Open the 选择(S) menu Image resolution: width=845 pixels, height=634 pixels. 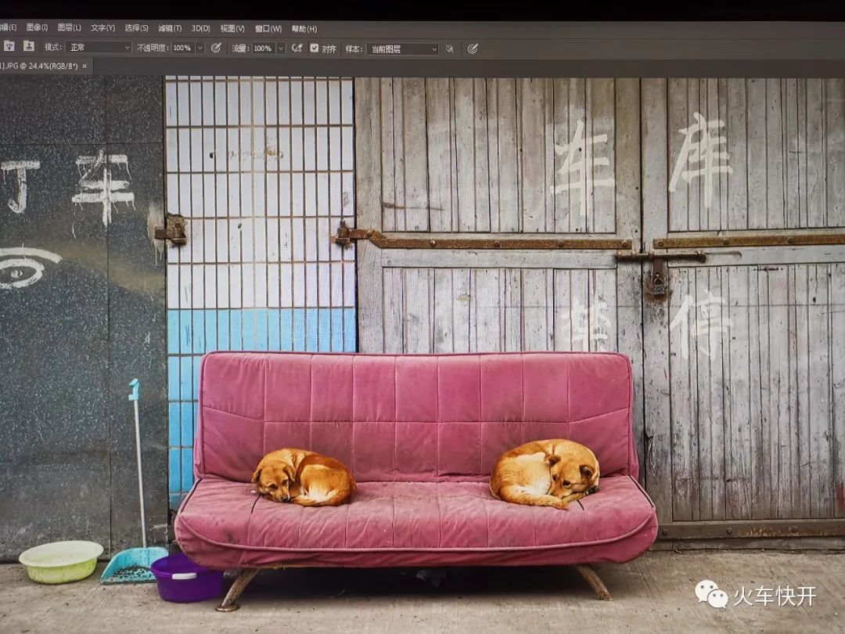coord(136,27)
